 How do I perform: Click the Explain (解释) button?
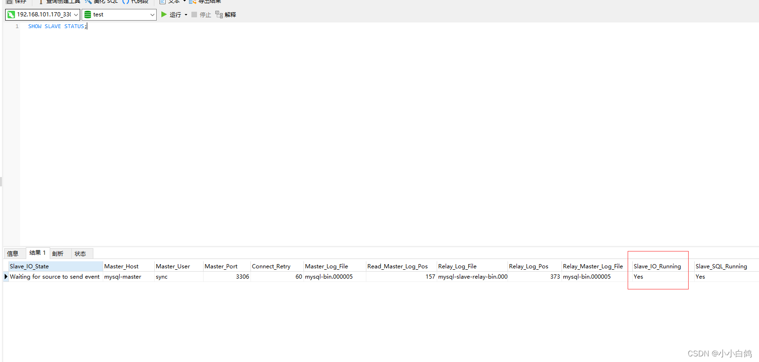pos(226,15)
